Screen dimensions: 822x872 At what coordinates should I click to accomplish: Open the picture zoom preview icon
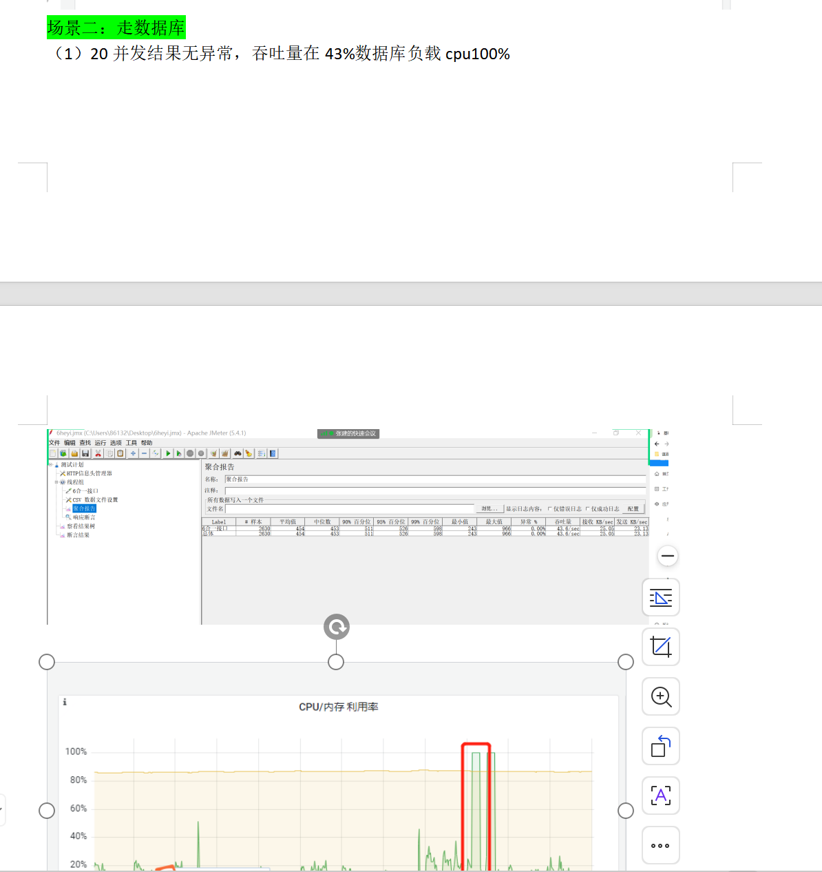661,696
